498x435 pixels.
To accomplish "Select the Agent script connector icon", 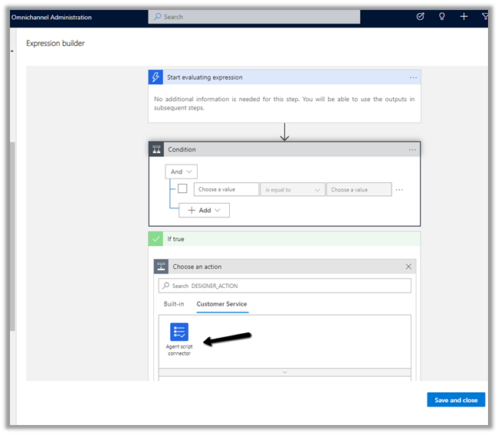I will pos(179,332).
